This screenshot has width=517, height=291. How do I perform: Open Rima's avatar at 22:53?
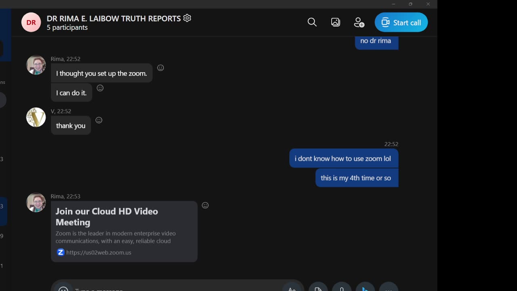pos(36,202)
